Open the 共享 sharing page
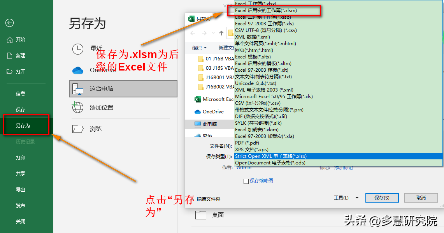 pos(20,173)
